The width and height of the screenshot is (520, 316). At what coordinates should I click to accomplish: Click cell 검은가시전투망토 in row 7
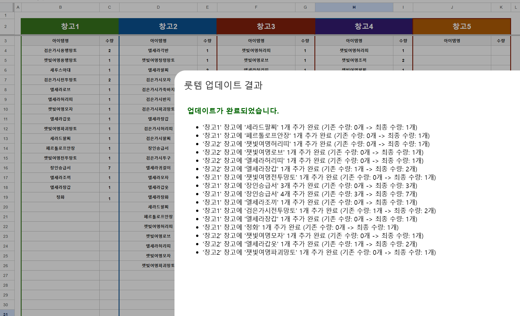[60, 80]
